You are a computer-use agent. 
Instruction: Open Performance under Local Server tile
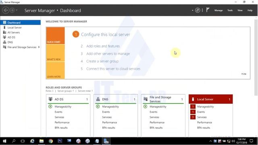tap(204, 122)
